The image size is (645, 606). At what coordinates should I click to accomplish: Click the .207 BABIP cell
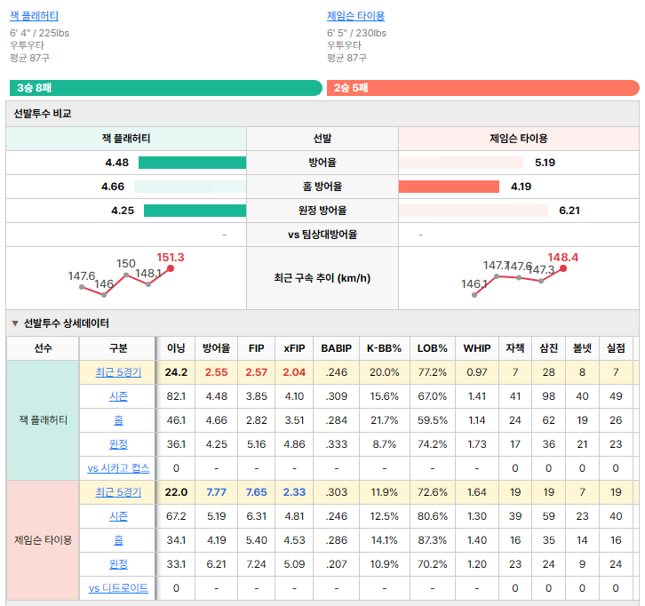pos(336,564)
